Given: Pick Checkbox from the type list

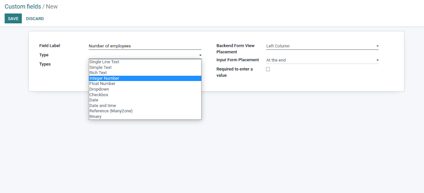Looking at the screenshot, I should pos(99,95).
